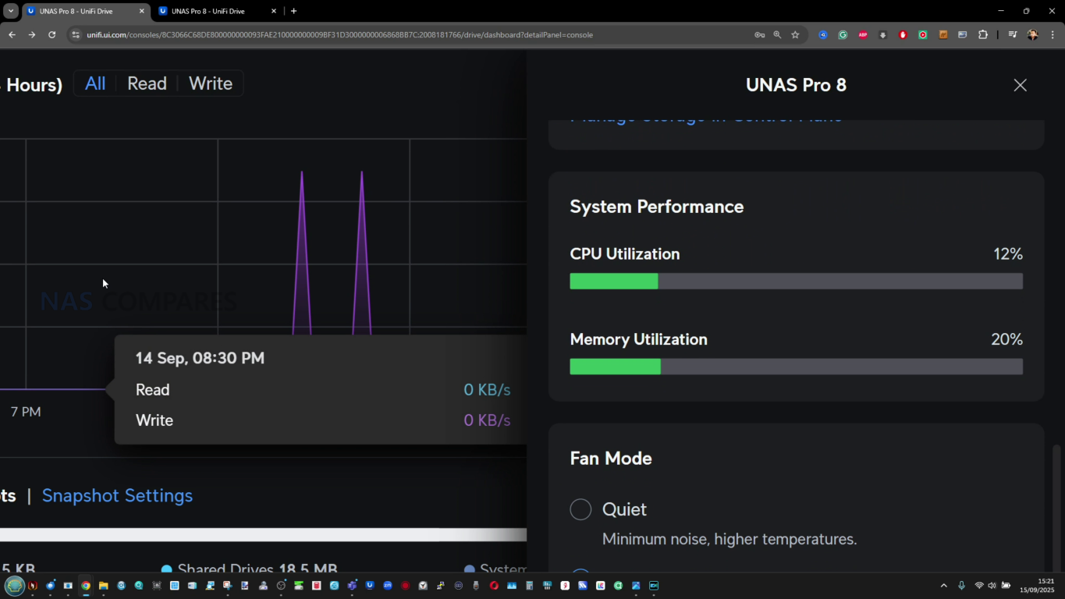Click the browser forward arrow
The width and height of the screenshot is (1065, 599).
32,35
